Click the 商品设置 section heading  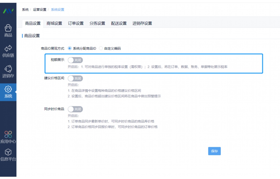click(x=32, y=36)
